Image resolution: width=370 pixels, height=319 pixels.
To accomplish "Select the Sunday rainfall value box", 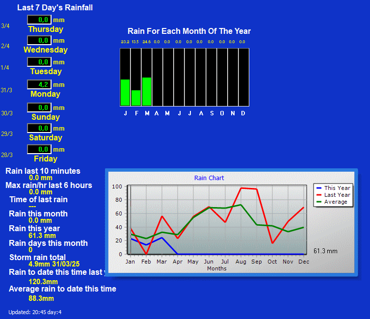I will 39,107.
